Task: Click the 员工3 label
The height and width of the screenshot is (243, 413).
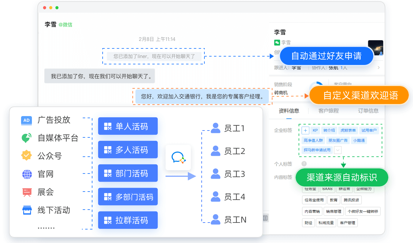Action: pos(234,174)
